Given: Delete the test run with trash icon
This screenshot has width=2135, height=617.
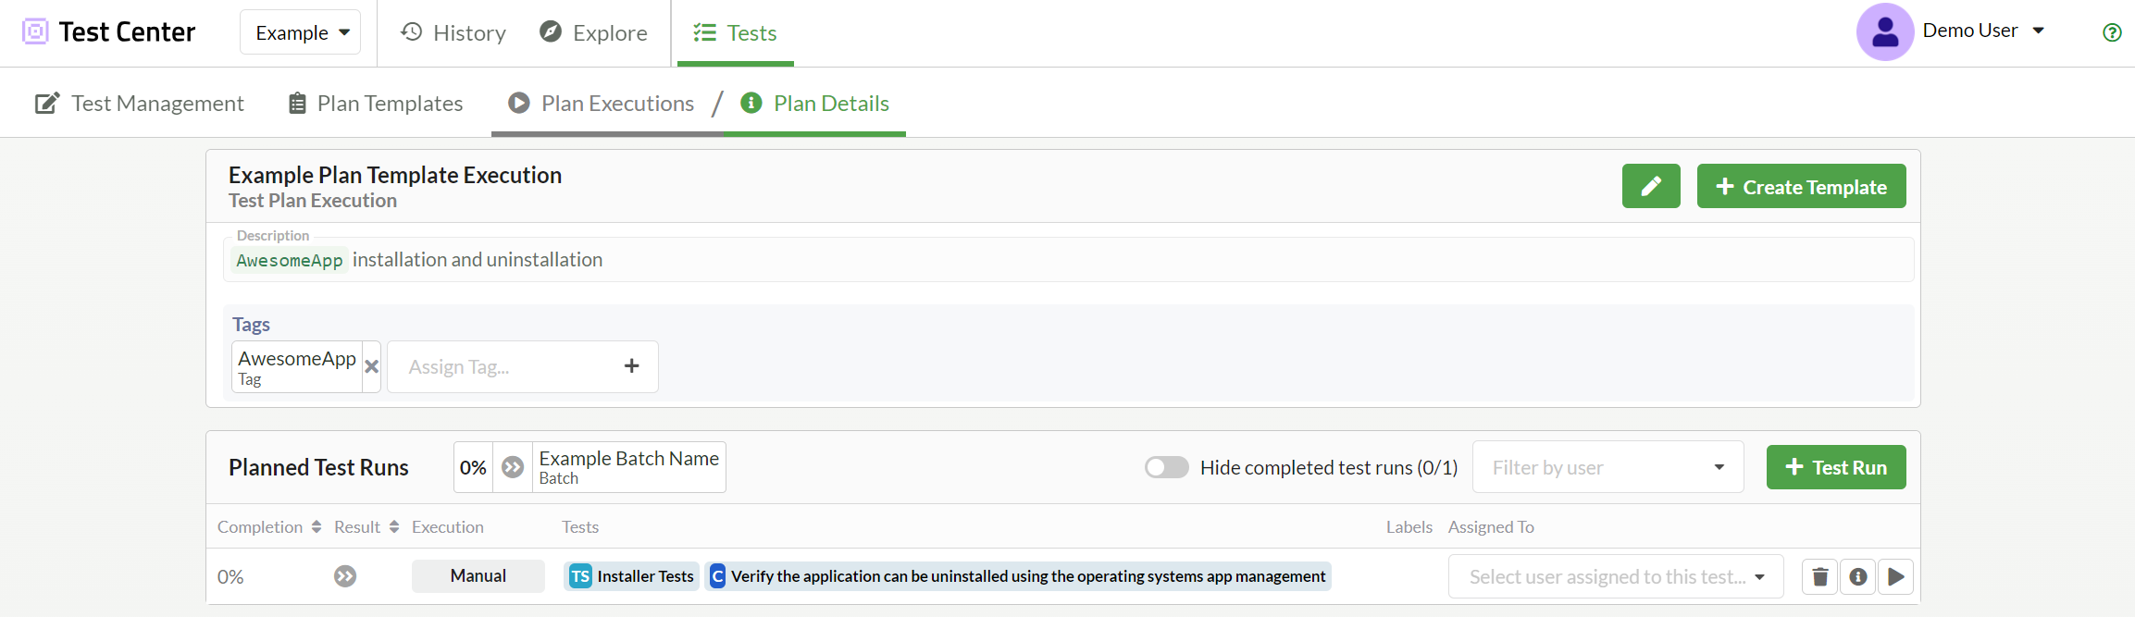Looking at the screenshot, I should pos(1819,576).
